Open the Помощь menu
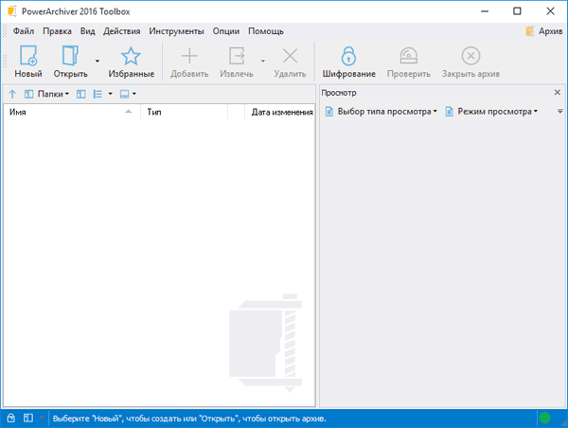 [266, 31]
